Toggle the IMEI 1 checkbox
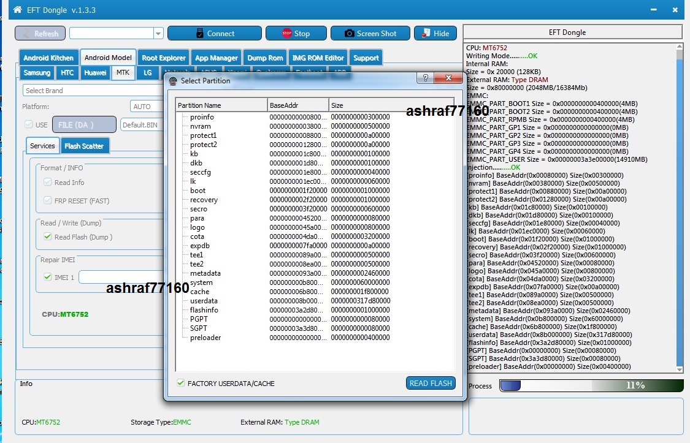 [x=47, y=277]
